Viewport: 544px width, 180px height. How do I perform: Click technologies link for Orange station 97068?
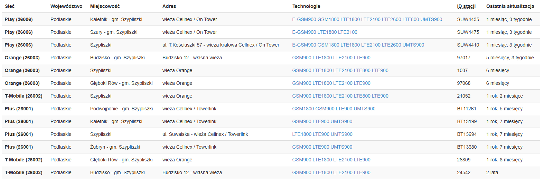pyautogui.click(x=331, y=83)
